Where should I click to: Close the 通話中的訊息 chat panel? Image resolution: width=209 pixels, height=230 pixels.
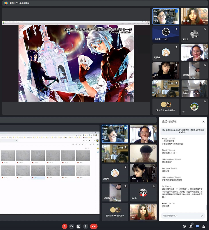click(203, 122)
